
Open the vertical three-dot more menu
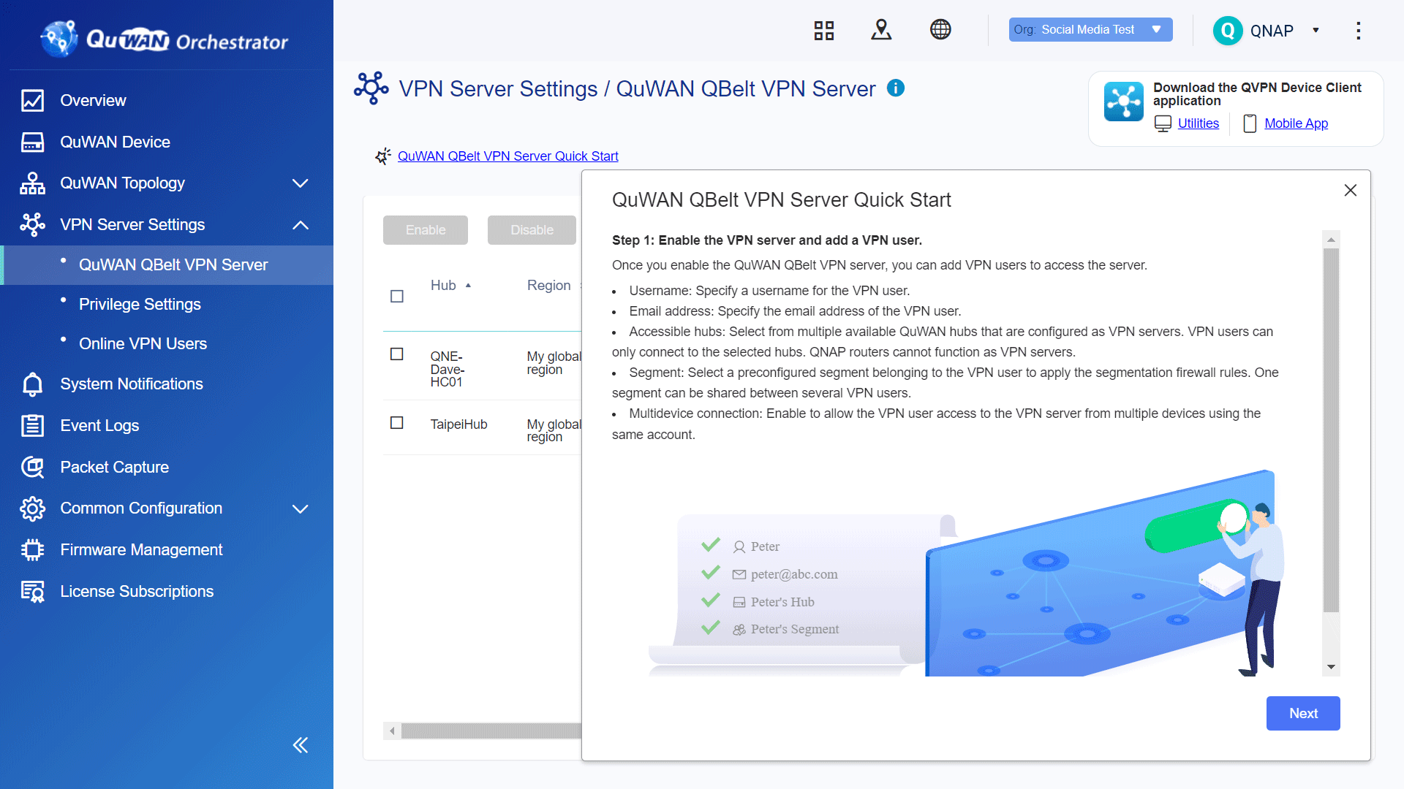(1358, 31)
